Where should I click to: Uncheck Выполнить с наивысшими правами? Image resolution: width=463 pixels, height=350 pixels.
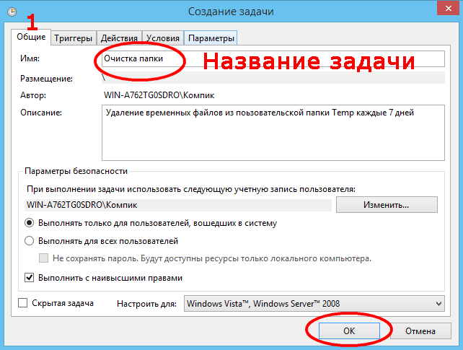(30, 277)
